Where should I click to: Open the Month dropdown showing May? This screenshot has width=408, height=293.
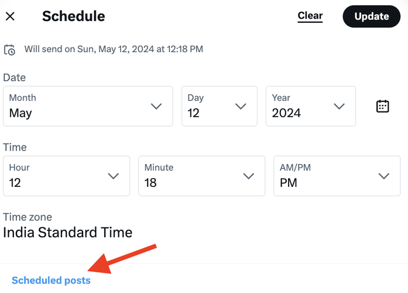tap(88, 106)
